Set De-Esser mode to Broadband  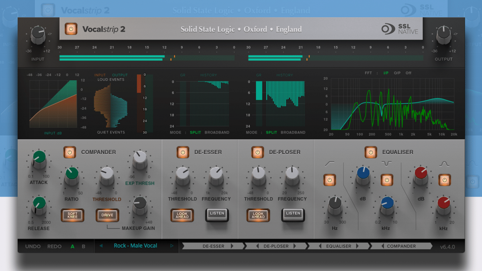pyautogui.click(x=217, y=132)
